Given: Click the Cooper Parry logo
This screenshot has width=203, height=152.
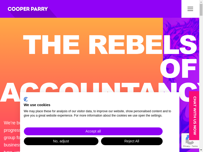Looking at the screenshot, I should point(28,9).
